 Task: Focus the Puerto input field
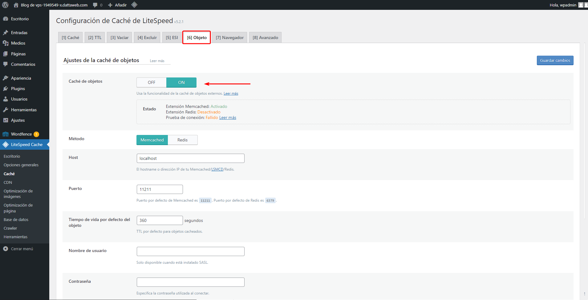point(160,189)
